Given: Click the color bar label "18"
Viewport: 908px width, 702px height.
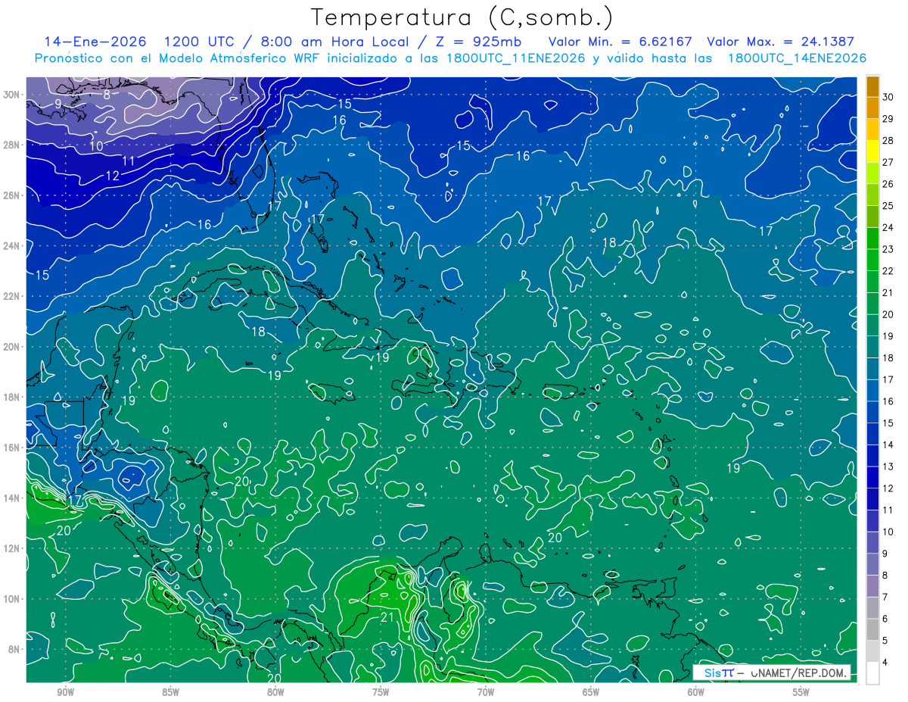Looking at the screenshot, I should (x=888, y=357).
